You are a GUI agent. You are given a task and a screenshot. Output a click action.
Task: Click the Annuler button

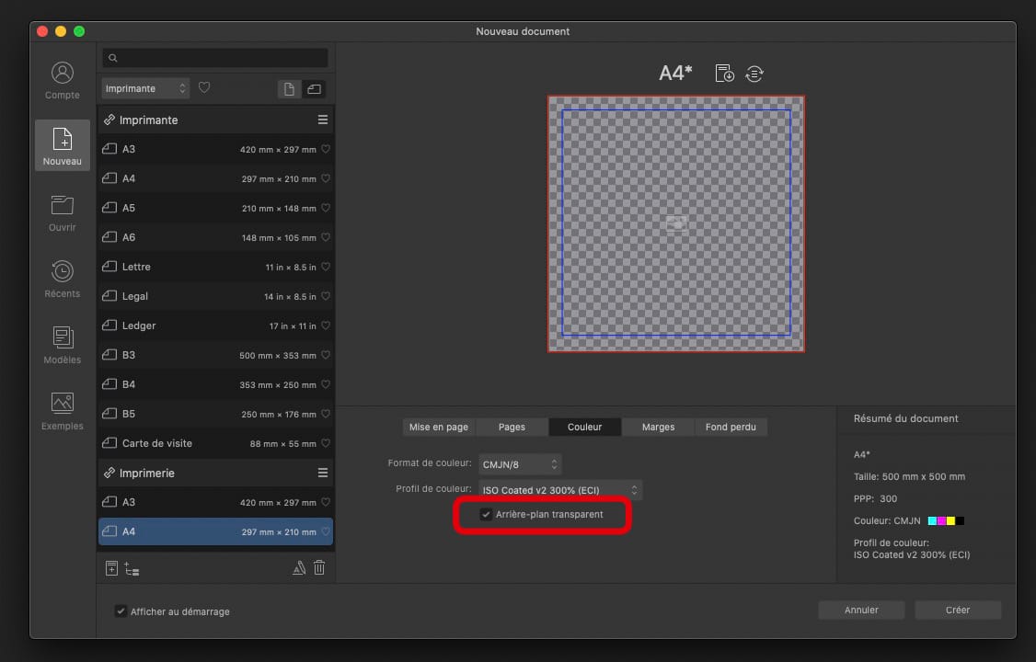861,610
